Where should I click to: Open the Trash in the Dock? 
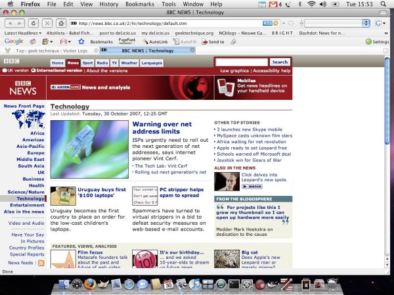point(332,284)
